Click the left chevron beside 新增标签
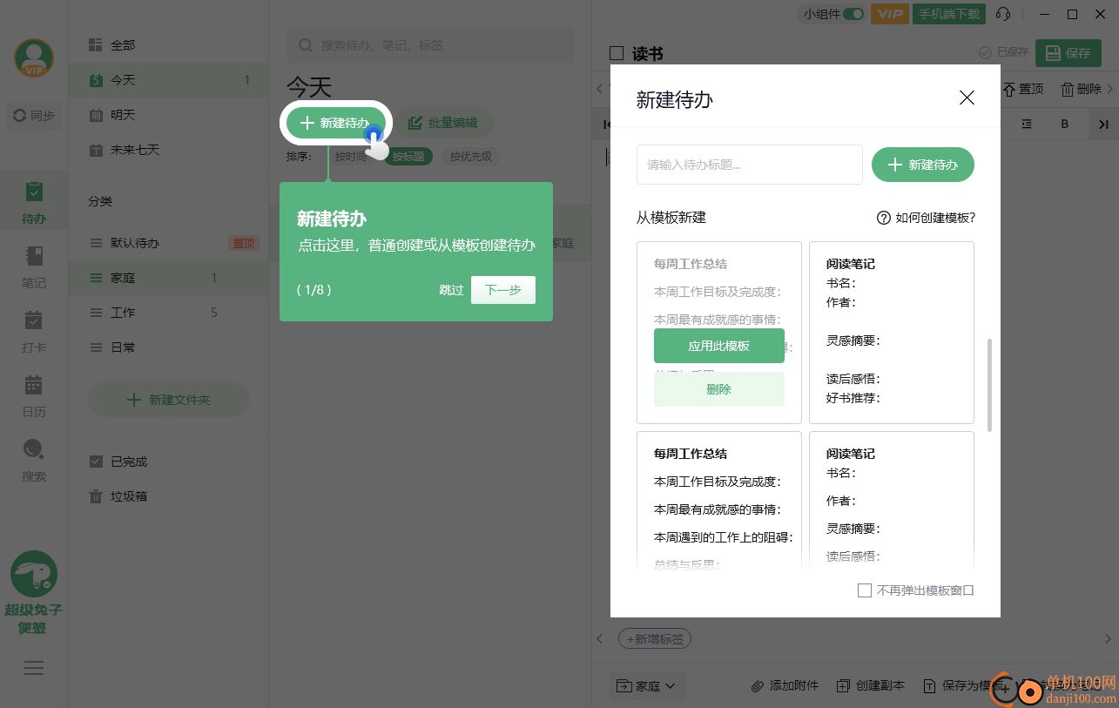The image size is (1119, 708). pos(600,639)
